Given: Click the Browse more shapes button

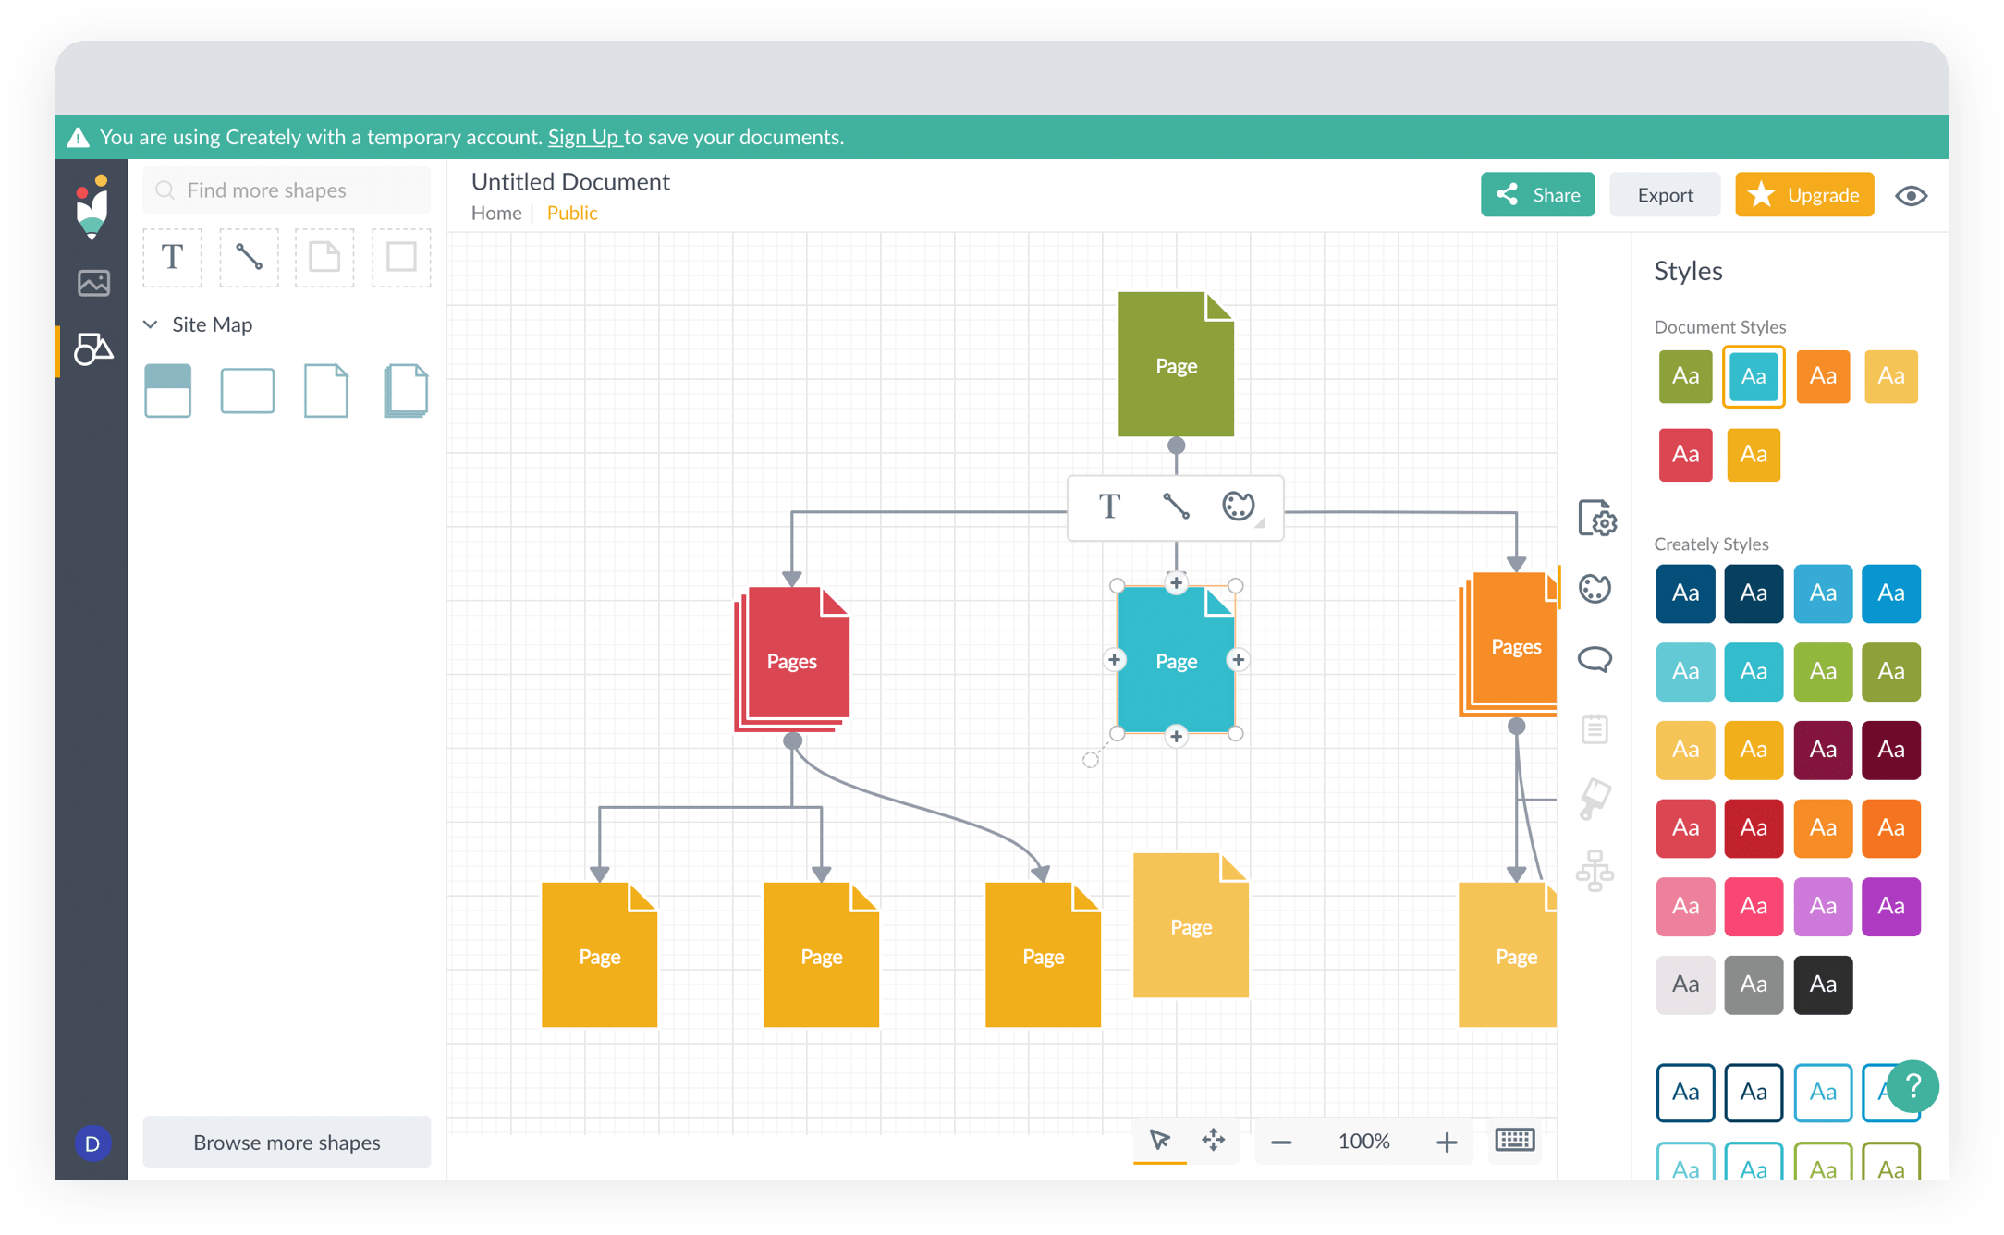Looking at the screenshot, I should tap(287, 1141).
